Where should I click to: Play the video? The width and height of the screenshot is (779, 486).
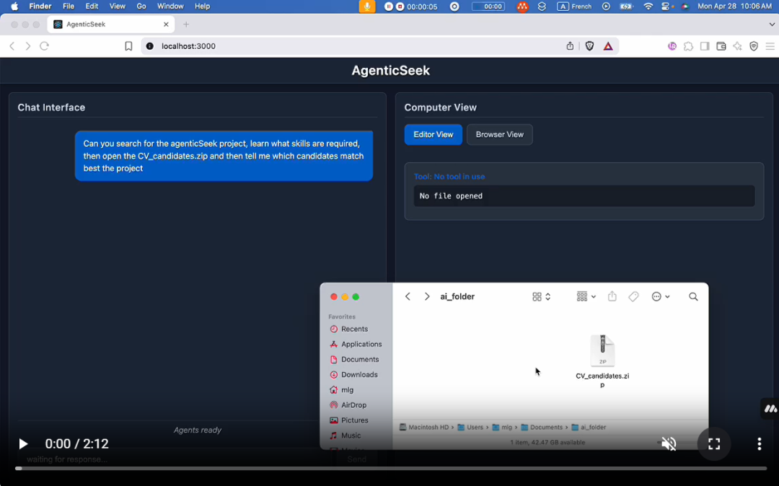pos(23,444)
